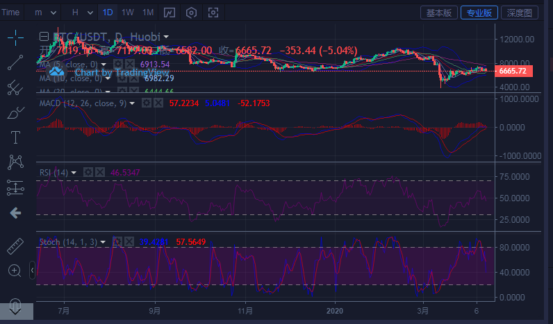Image resolution: width=553 pixels, height=324 pixels.
Task: Remove the MA (5, close, 0) indicator
Action: [x=130, y=64]
